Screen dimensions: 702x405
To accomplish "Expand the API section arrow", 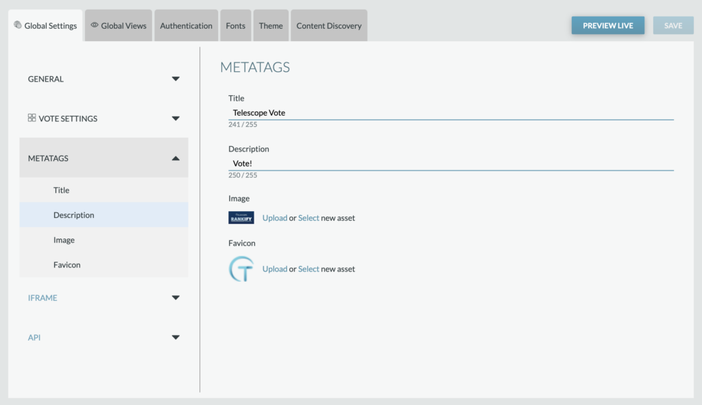I will point(175,337).
